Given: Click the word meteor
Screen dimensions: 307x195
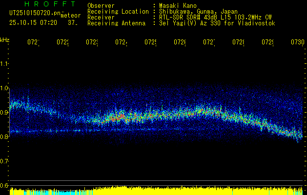Looking at the screenshot, I should tap(71, 16).
